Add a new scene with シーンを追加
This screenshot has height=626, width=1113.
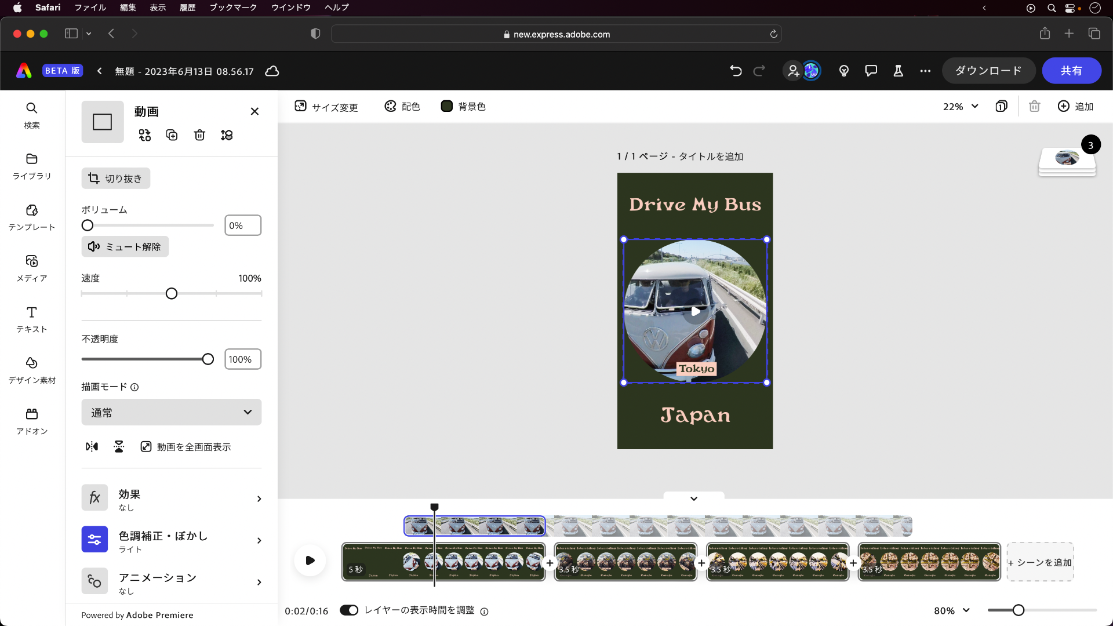[x=1040, y=562]
